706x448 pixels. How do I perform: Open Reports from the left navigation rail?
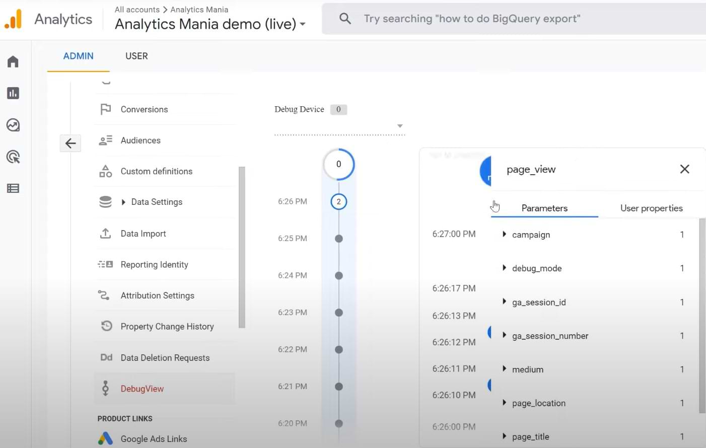click(13, 93)
